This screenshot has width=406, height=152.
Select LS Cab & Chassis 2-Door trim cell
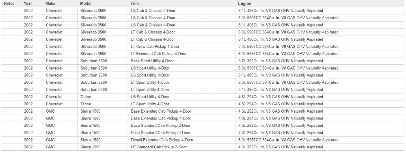[181, 11]
